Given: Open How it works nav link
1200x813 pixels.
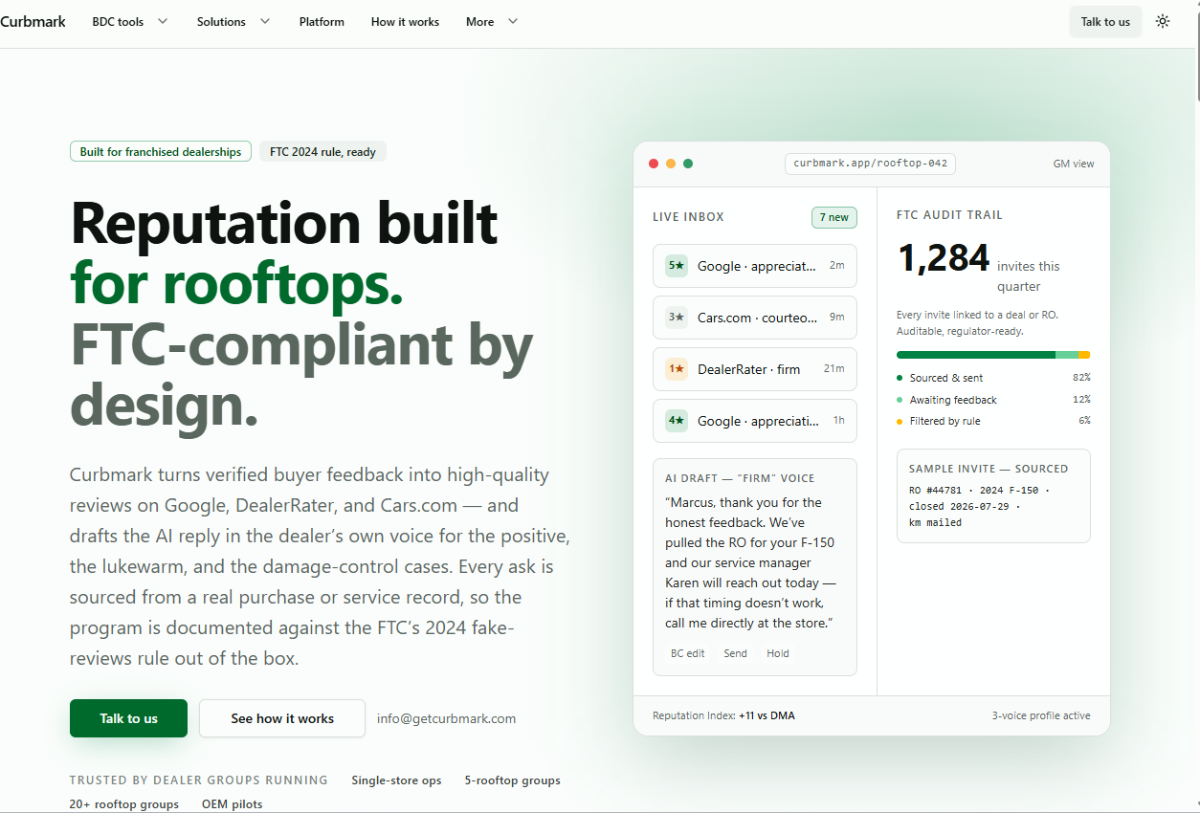Looking at the screenshot, I should (405, 21).
